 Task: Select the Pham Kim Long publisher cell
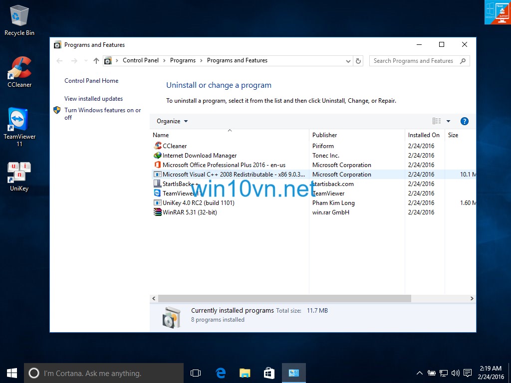(333, 203)
